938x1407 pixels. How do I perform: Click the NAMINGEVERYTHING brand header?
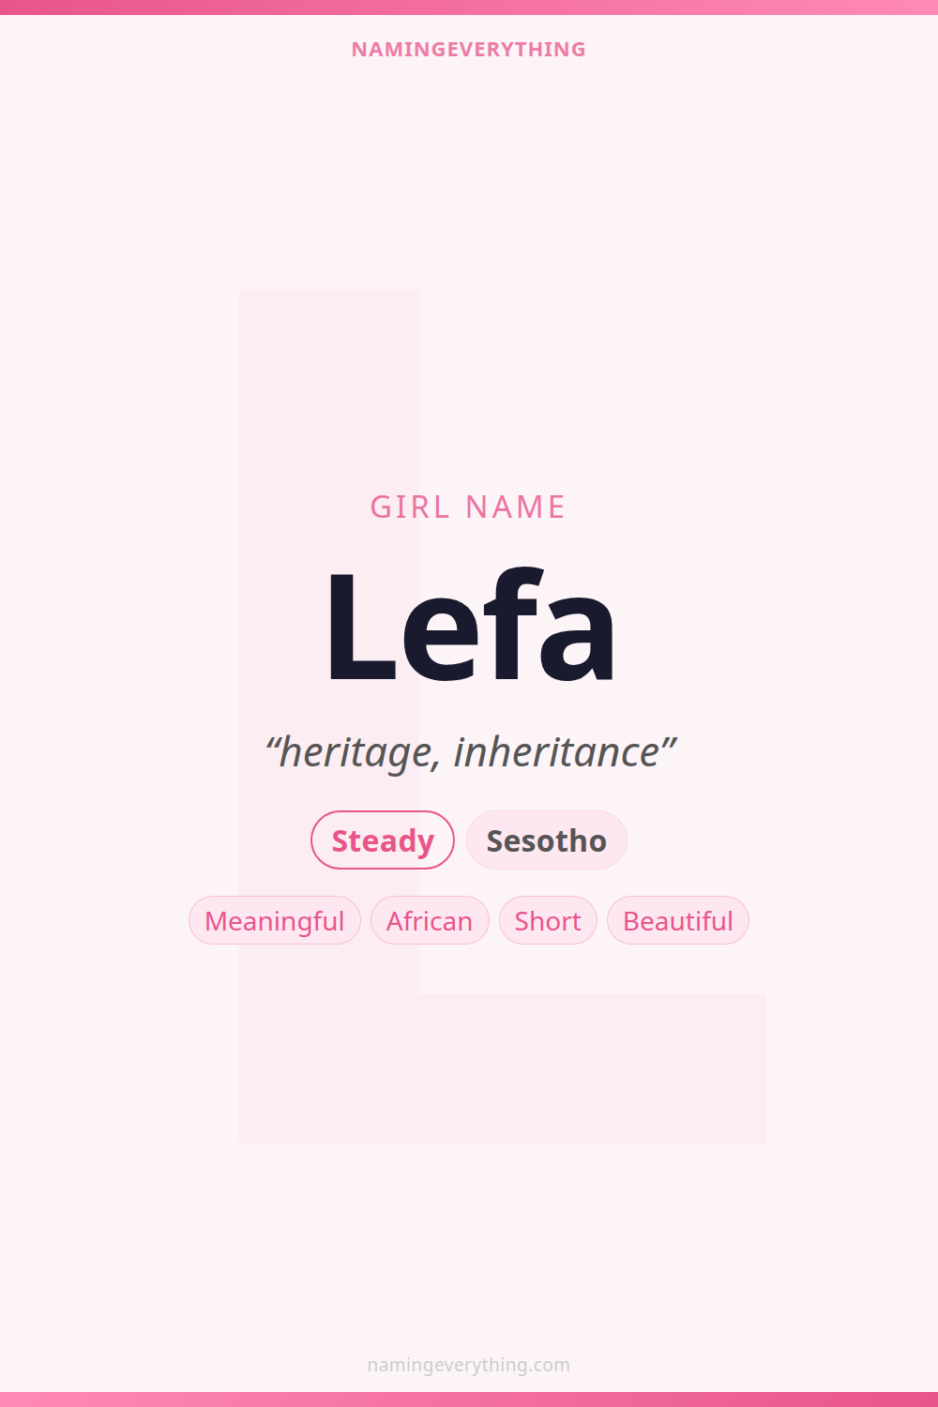[468, 50]
